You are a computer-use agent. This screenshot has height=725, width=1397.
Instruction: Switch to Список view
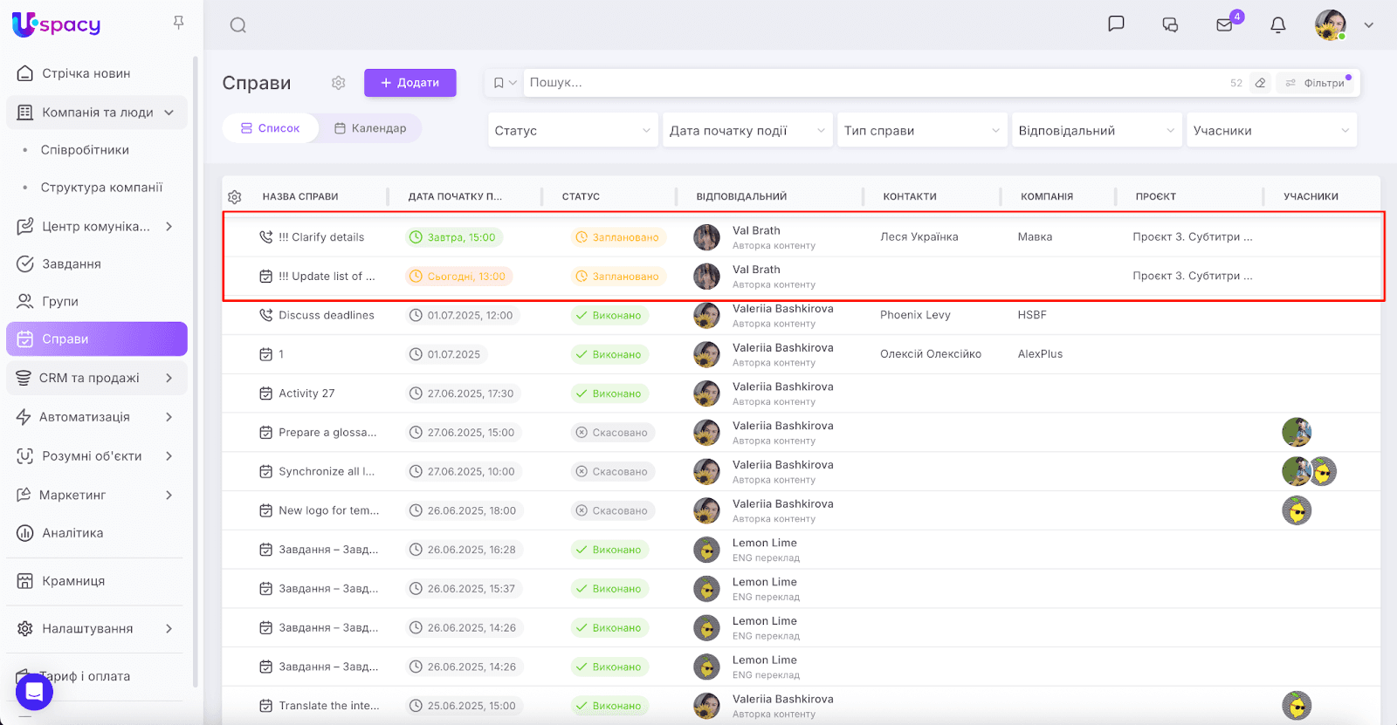(270, 128)
